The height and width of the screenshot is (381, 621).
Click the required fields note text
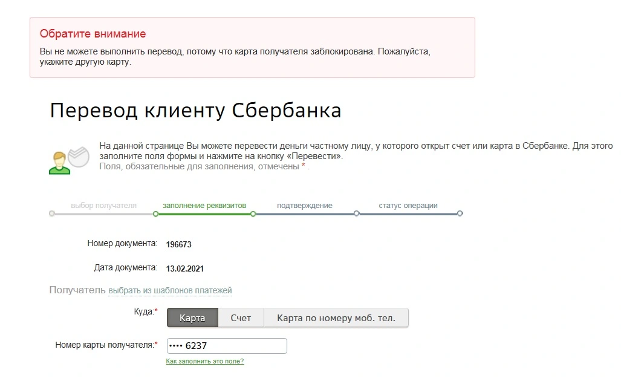pos(204,166)
